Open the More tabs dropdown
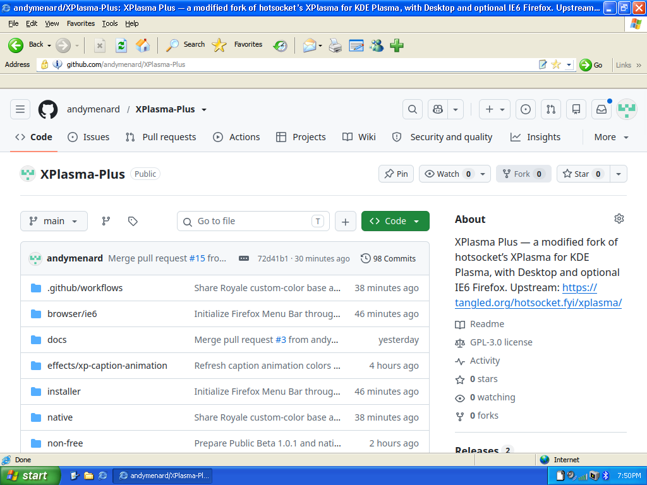This screenshot has width=647, height=485. [611, 137]
